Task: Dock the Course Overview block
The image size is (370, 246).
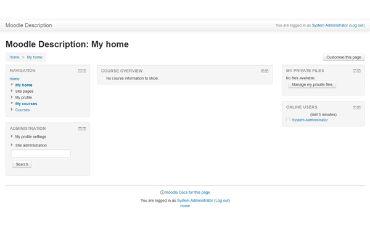Action: pos(266,71)
